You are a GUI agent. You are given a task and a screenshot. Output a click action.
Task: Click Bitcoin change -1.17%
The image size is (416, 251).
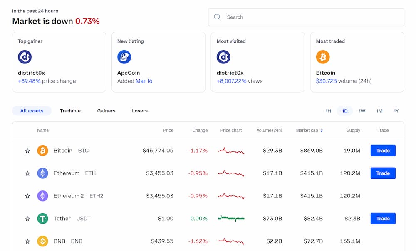click(x=198, y=151)
